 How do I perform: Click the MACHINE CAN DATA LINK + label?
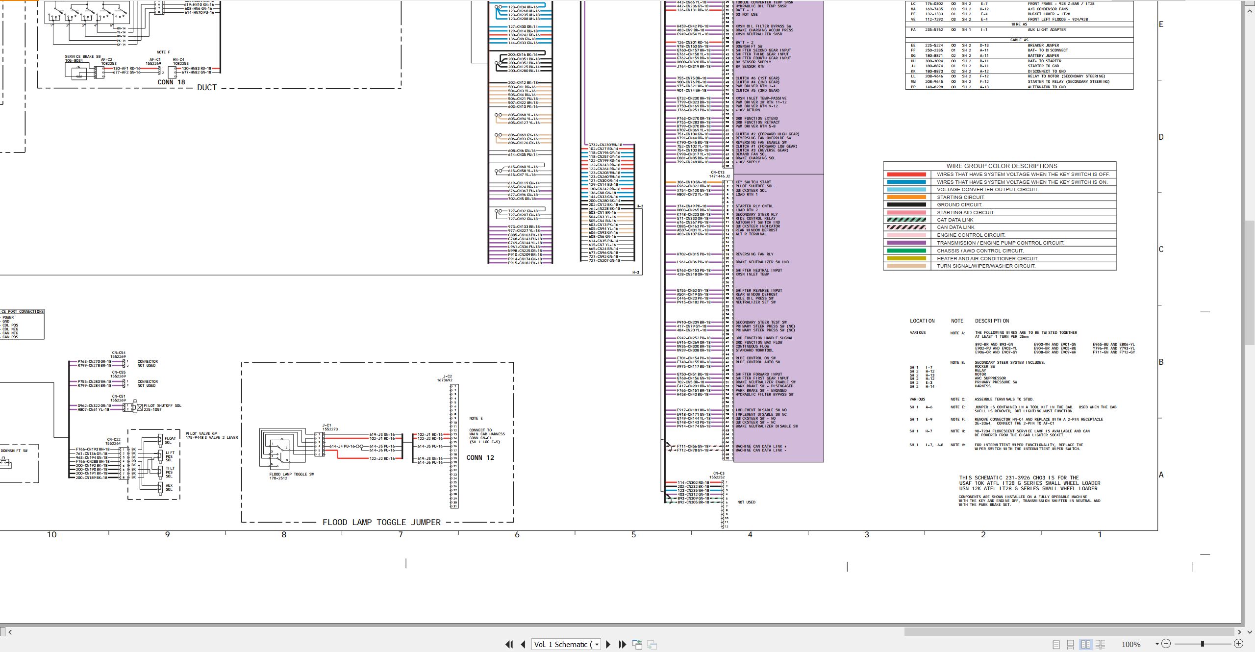761,446
